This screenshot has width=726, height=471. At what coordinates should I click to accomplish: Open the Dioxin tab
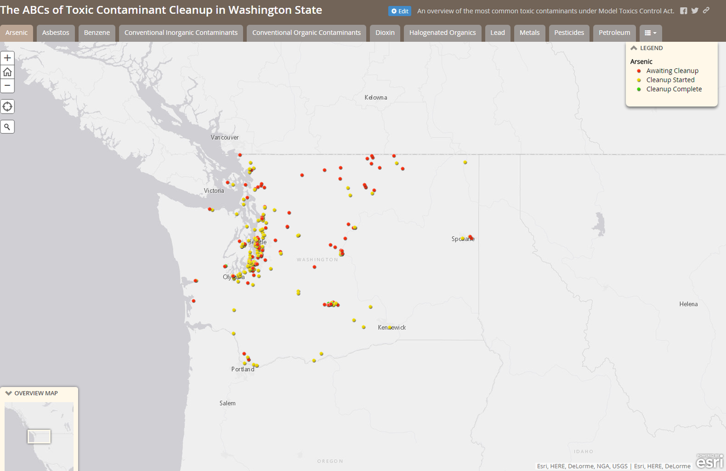(385, 33)
